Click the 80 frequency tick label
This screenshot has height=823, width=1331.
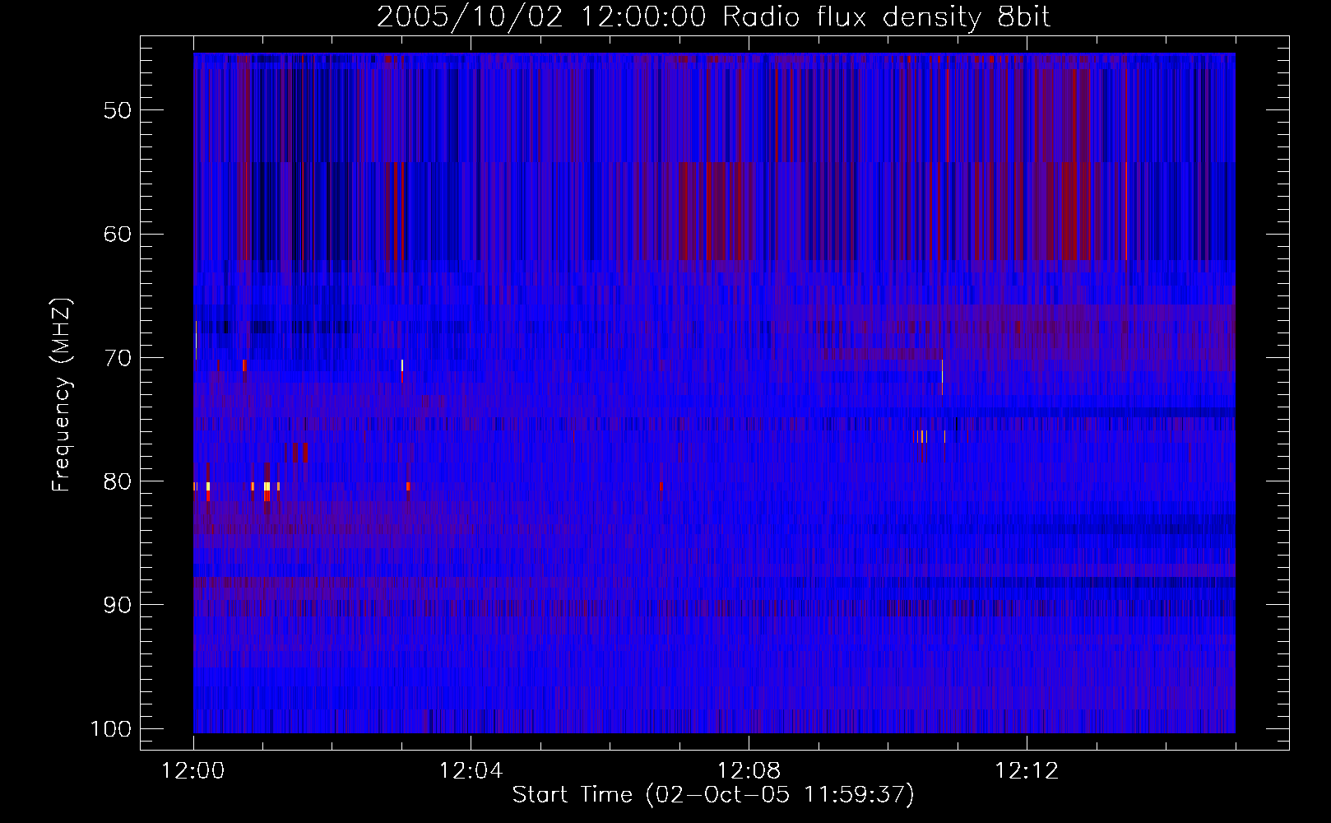coord(118,481)
